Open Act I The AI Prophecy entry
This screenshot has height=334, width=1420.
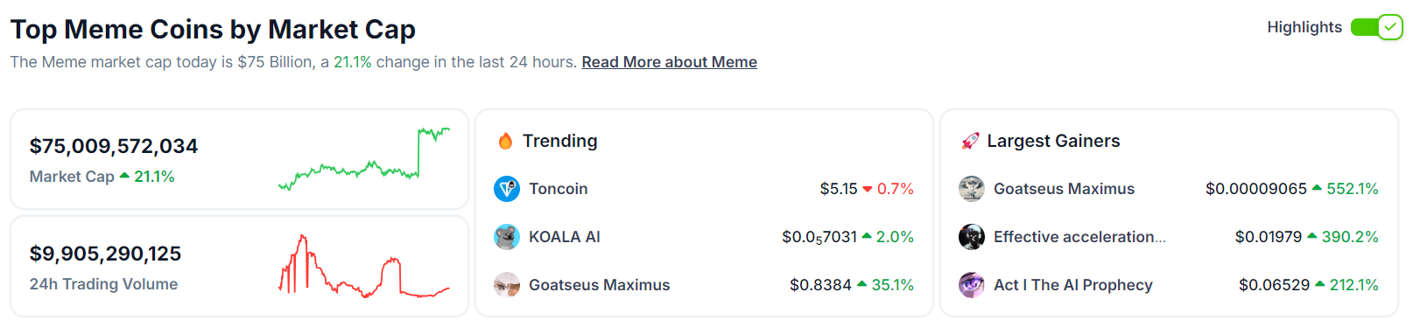(1073, 285)
